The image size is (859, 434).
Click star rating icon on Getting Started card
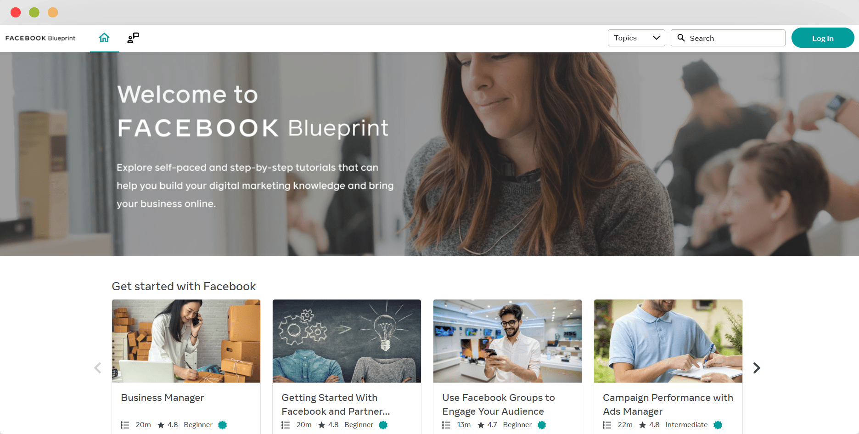pyautogui.click(x=322, y=425)
